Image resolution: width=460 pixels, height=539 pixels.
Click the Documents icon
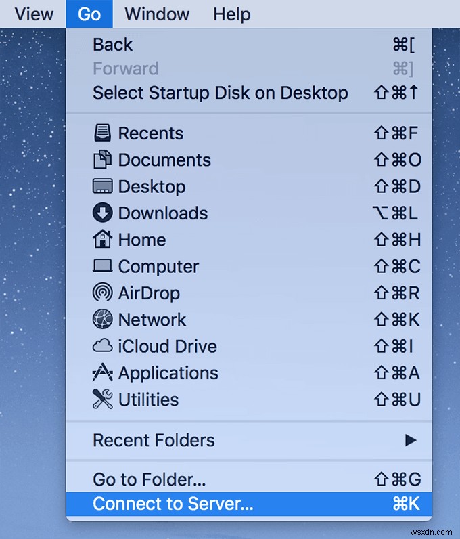102,160
